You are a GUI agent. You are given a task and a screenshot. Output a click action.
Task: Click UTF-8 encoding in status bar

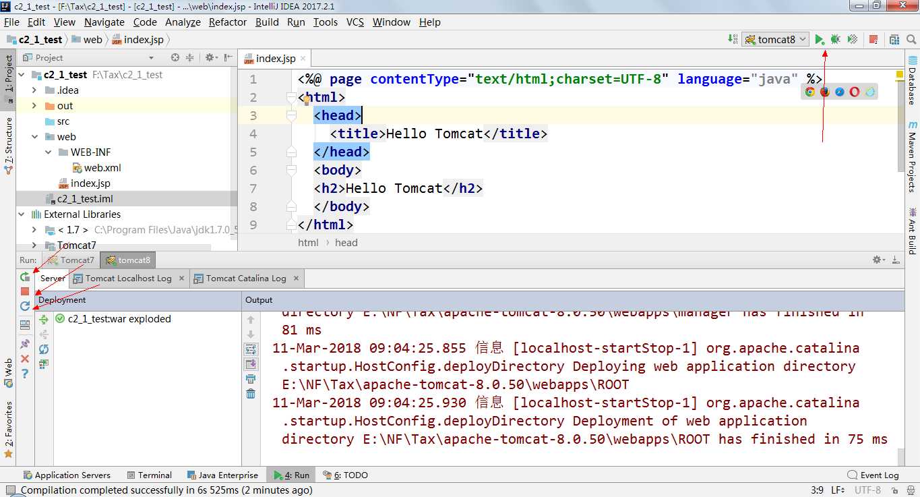point(867,491)
